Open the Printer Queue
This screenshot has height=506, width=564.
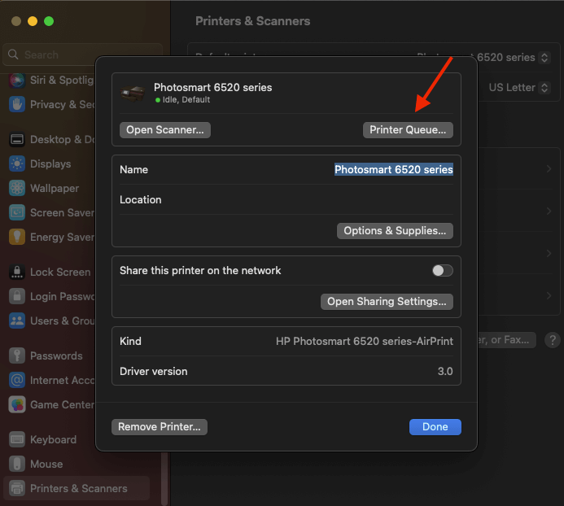coord(408,130)
